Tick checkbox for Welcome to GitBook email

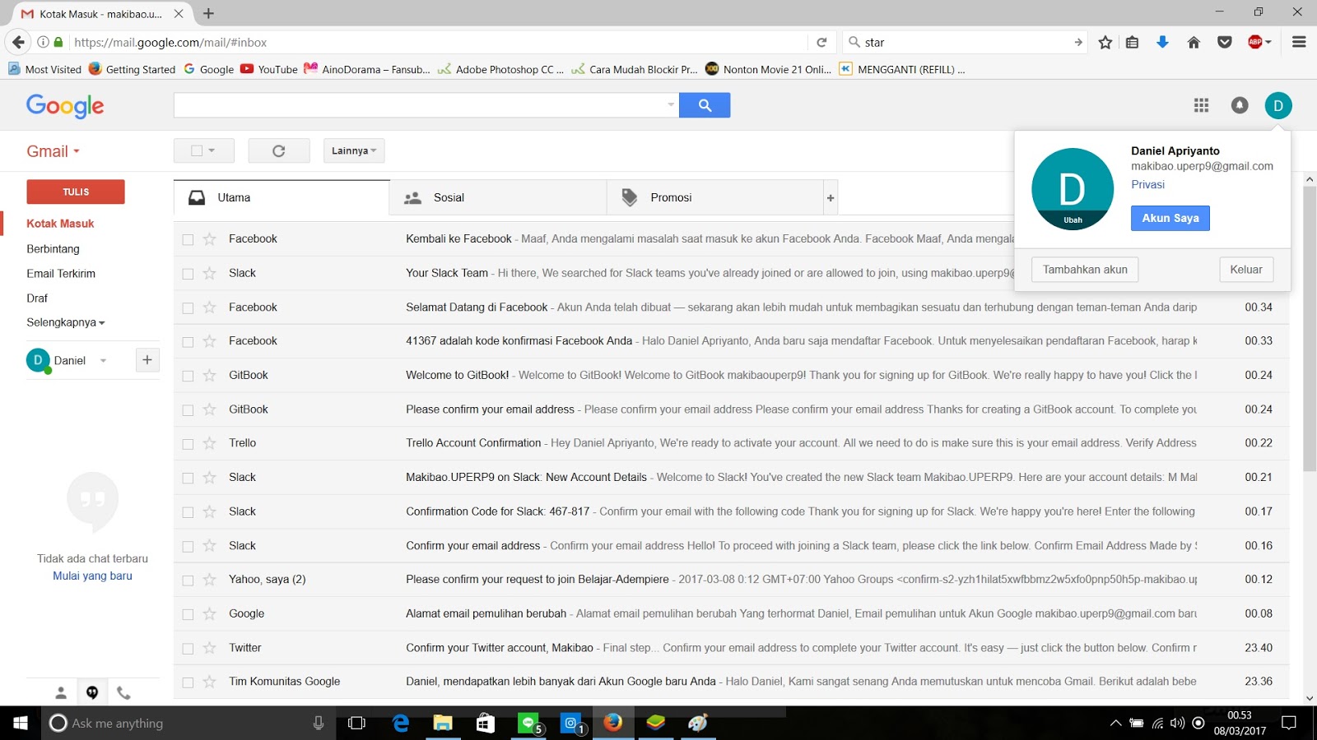point(188,376)
